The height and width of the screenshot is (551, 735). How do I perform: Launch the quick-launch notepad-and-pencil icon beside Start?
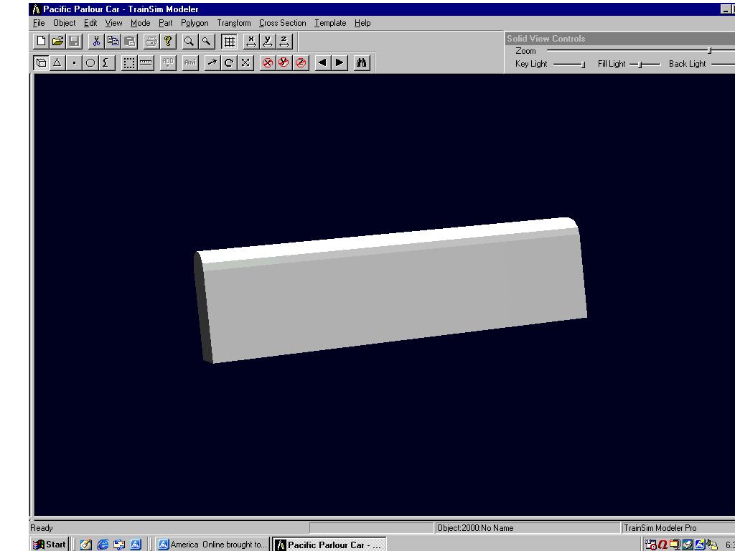(86, 545)
